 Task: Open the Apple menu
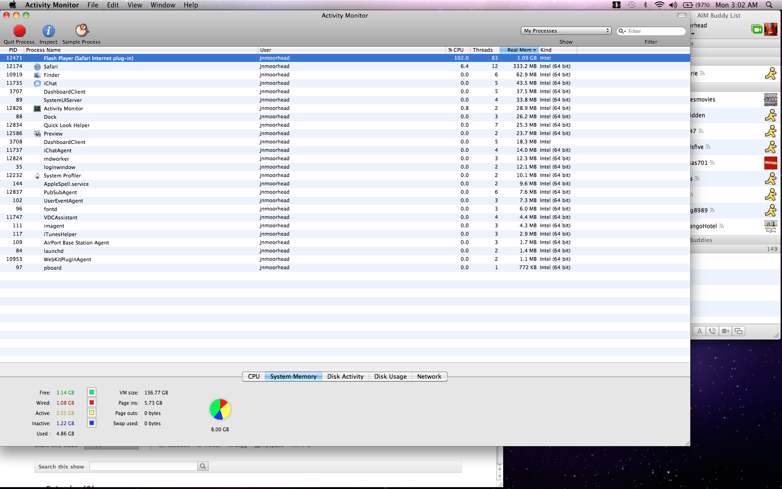coord(13,5)
